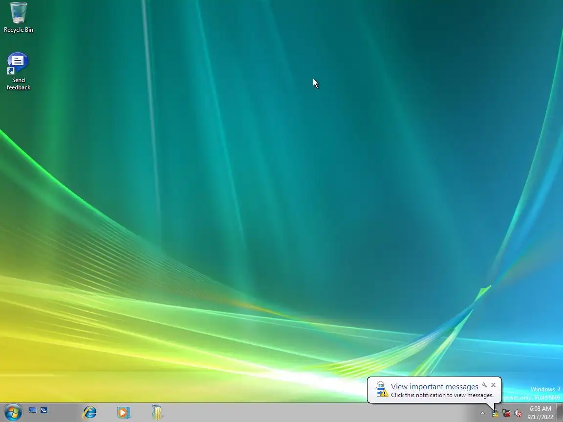
Task: Show hidden notification area icons
Action: coord(482,413)
